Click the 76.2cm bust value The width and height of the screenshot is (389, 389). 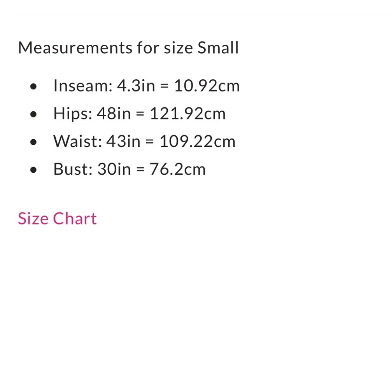[x=178, y=169]
